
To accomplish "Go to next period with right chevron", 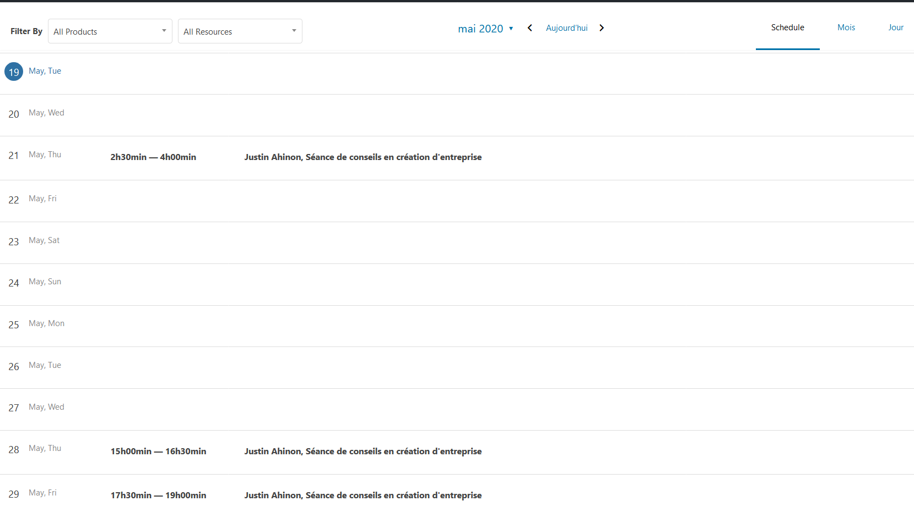I will 602,28.
